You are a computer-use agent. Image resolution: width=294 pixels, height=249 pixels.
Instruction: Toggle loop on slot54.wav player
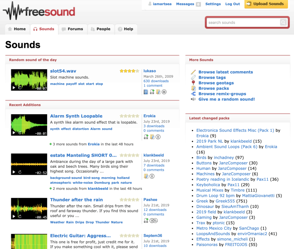pos(20,88)
